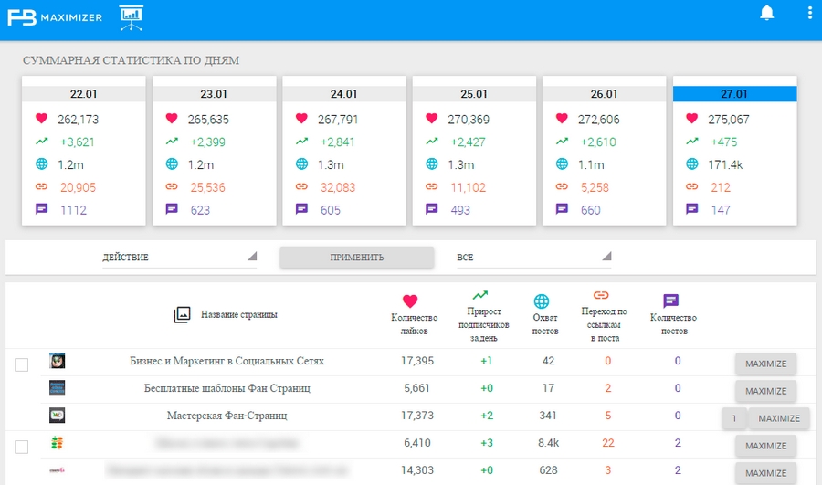Open the ВСЕ filter dropdown
The height and width of the screenshot is (485, 822).
[x=533, y=257]
